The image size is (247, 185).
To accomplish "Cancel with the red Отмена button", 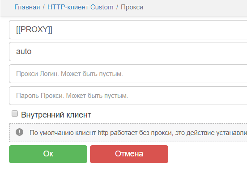I will [129, 154].
